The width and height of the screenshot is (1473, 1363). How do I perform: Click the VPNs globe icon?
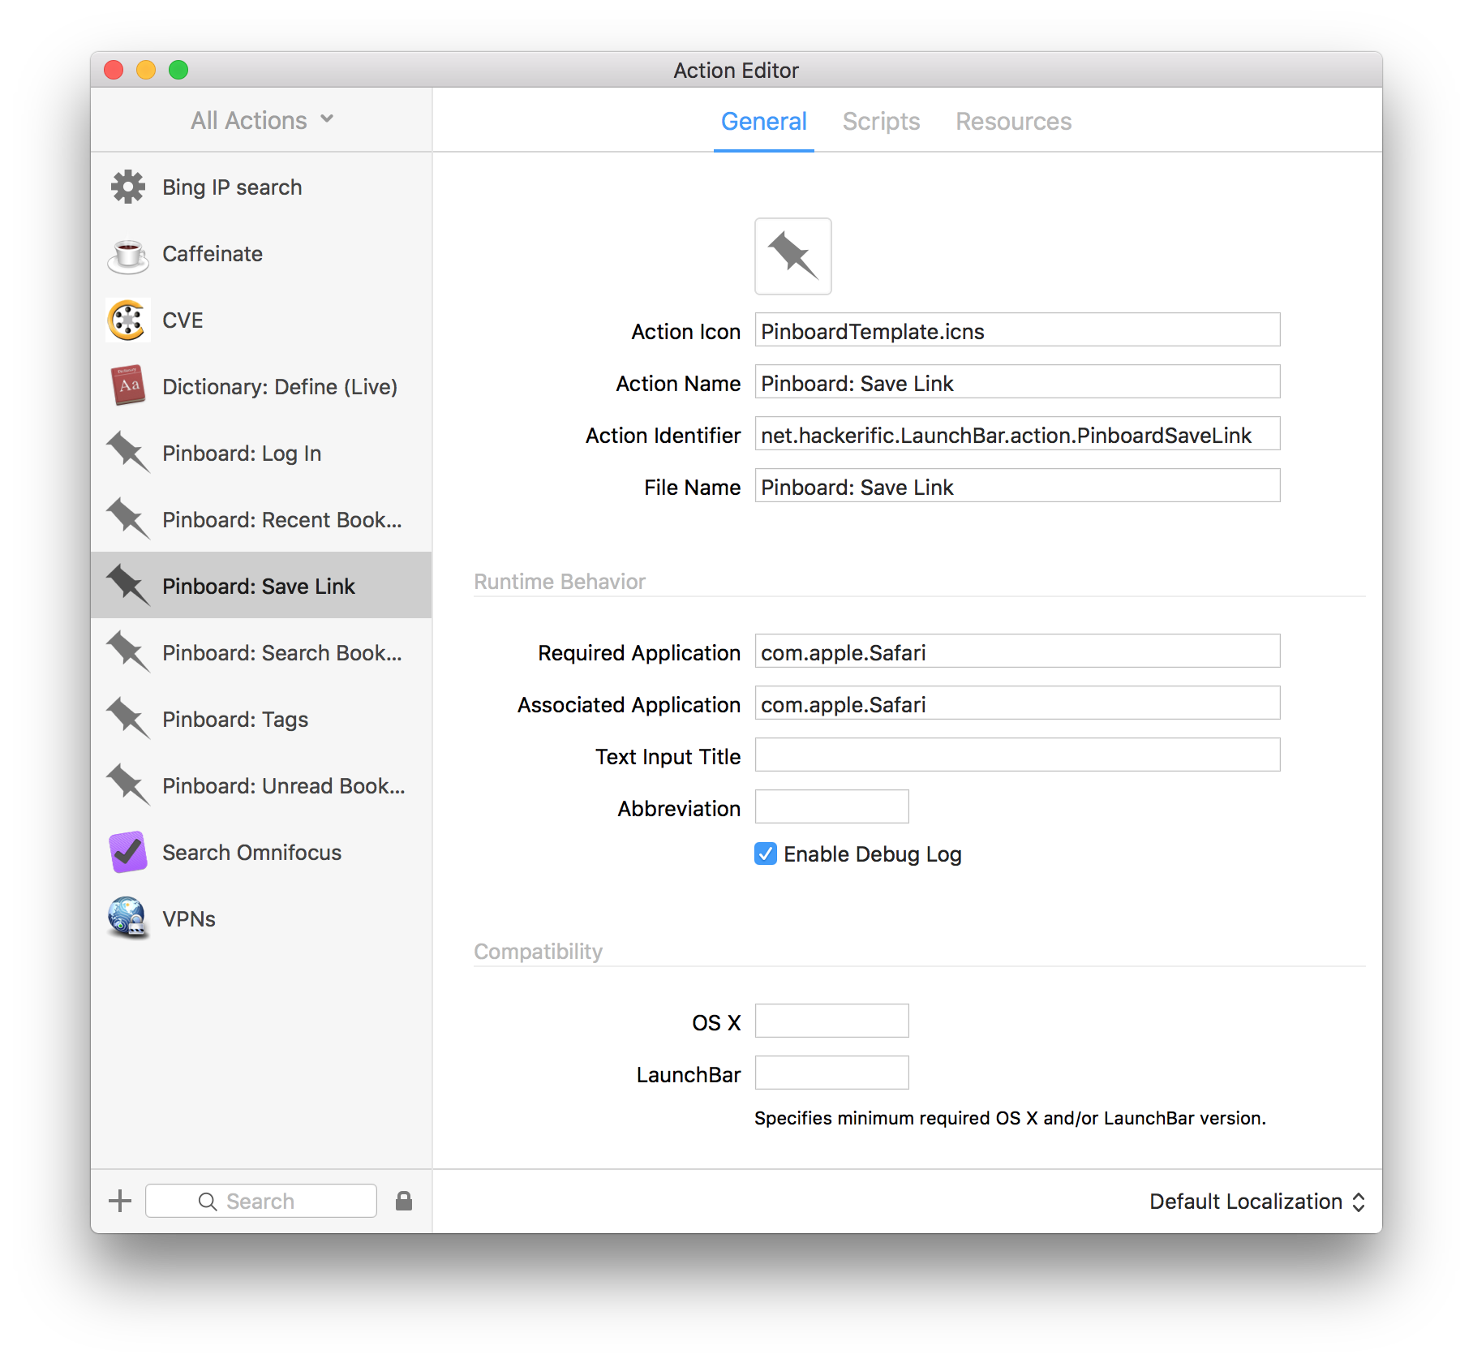[128, 919]
